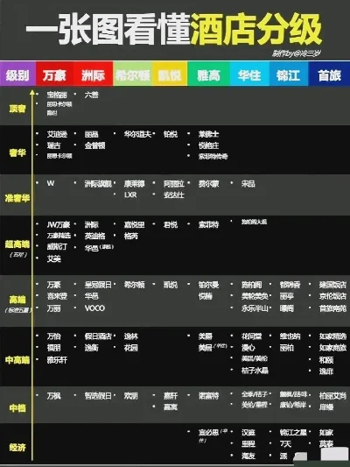Click 六善 in the 顶奢 row
The width and height of the screenshot is (350, 467).
(91, 95)
